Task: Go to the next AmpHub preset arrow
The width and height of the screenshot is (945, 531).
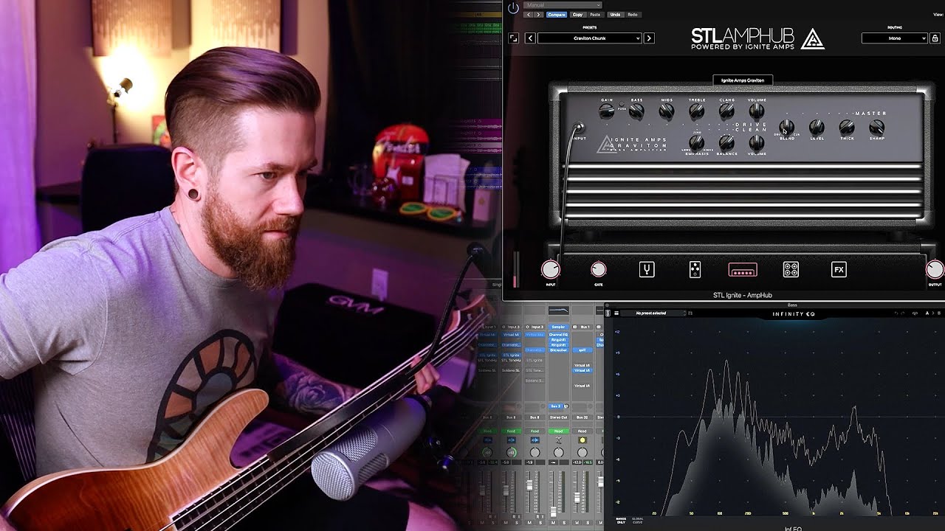Action: (649, 38)
